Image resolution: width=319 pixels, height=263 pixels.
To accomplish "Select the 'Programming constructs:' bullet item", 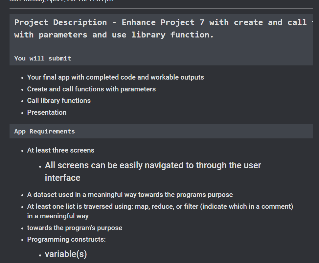I will 66,239.
